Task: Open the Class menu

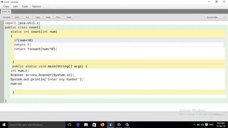Action: coord(6,6)
